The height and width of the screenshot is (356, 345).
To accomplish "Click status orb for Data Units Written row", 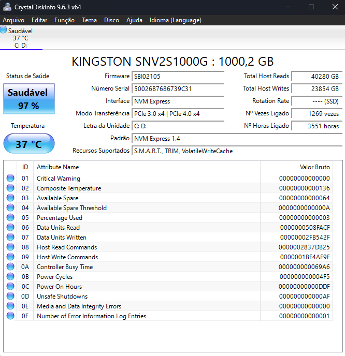I will click(10, 238).
